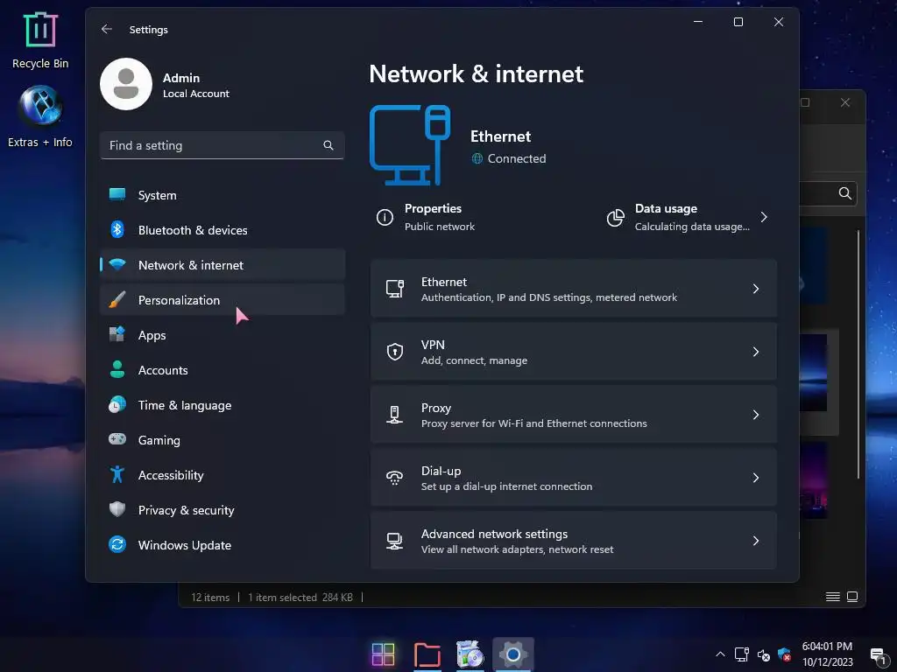
Task: Open Data usage details
Action: point(687,217)
